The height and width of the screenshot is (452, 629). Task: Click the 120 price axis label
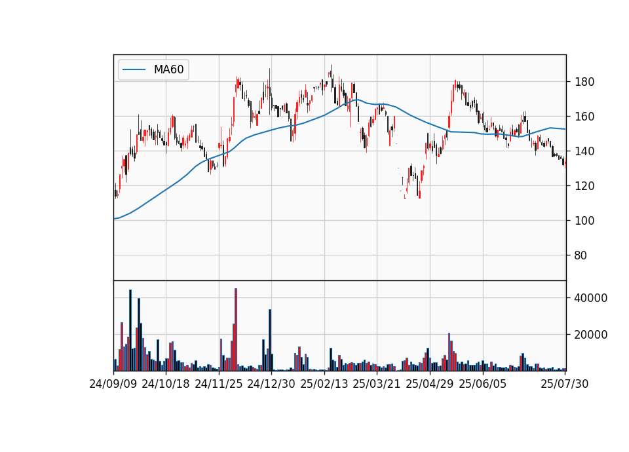pos(584,186)
